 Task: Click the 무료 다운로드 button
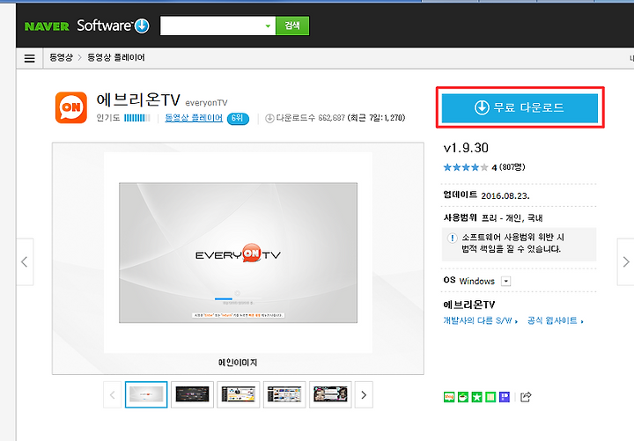tap(520, 107)
